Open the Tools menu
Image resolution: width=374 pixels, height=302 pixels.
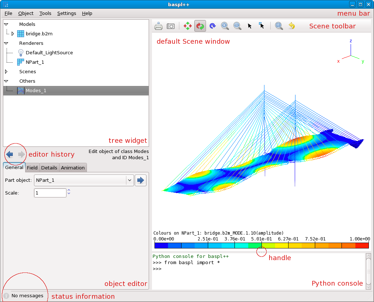click(45, 13)
